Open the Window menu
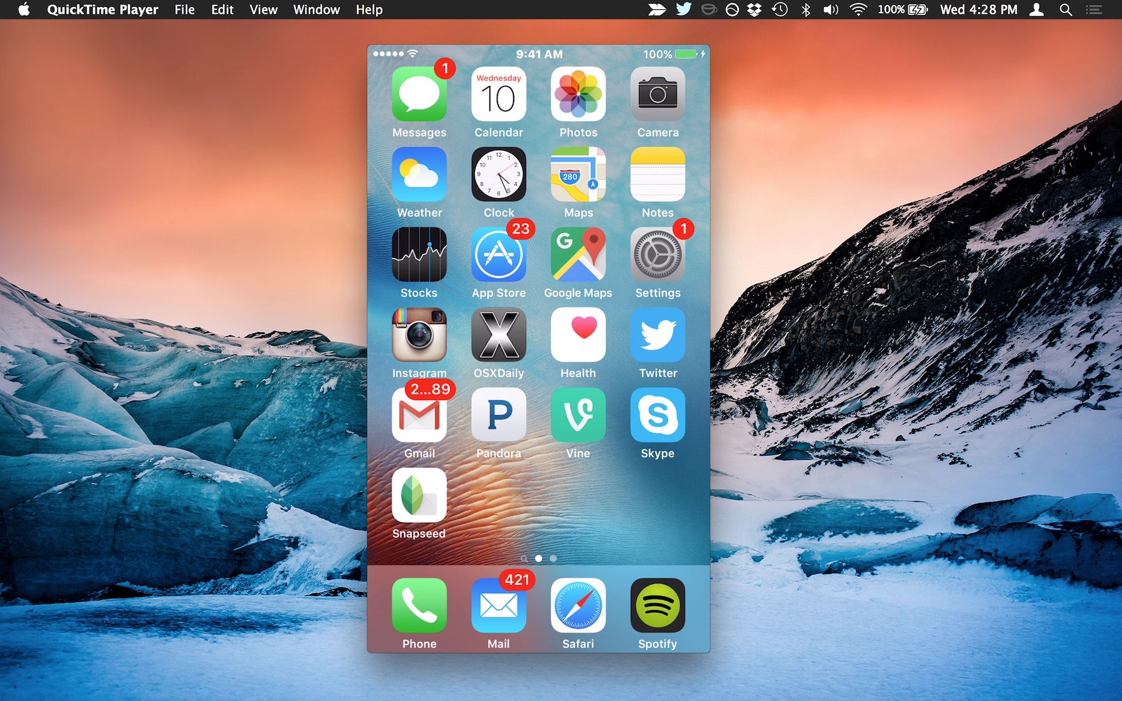This screenshot has height=701, width=1122. pyautogui.click(x=317, y=9)
